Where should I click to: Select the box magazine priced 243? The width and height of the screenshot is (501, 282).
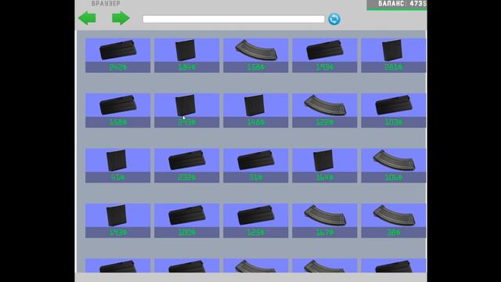[186, 110]
